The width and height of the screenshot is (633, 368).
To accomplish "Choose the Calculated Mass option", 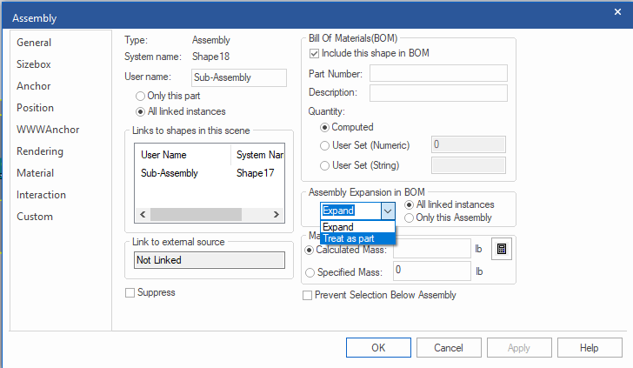I will pyautogui.click(x=345, y=250).
